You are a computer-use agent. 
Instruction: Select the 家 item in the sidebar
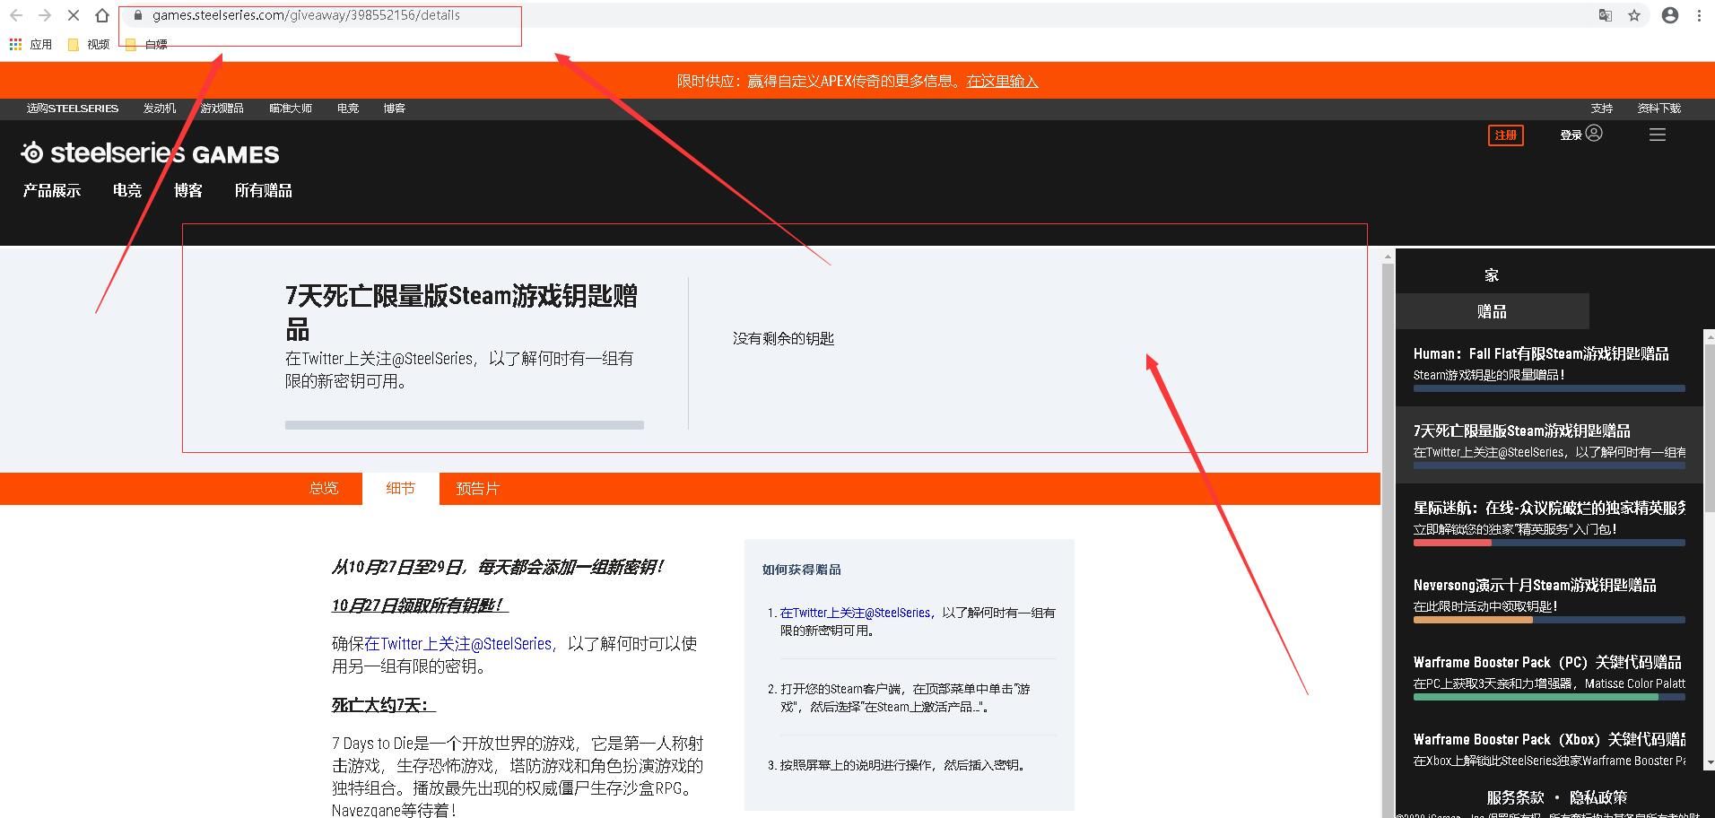point(1492,275)
